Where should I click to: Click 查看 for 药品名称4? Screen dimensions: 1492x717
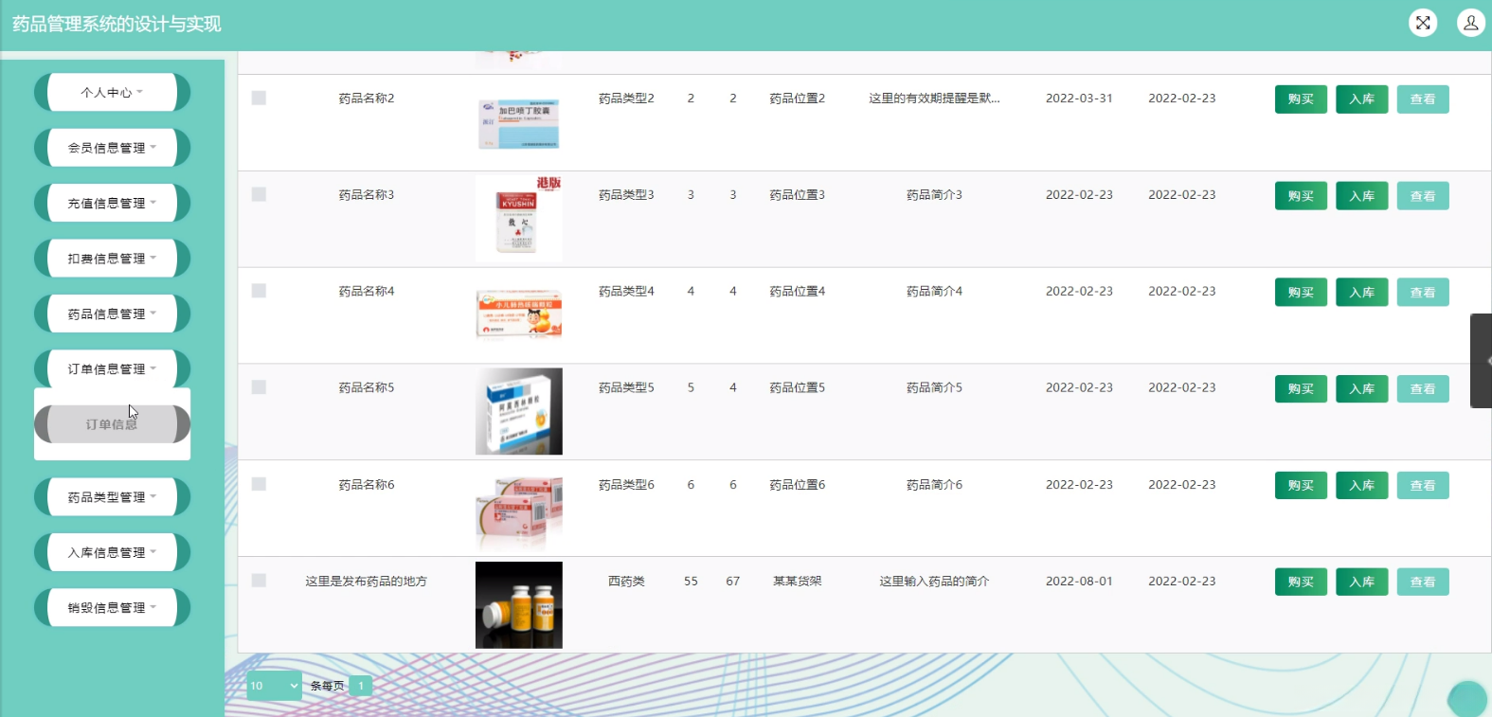(1423, 293)
